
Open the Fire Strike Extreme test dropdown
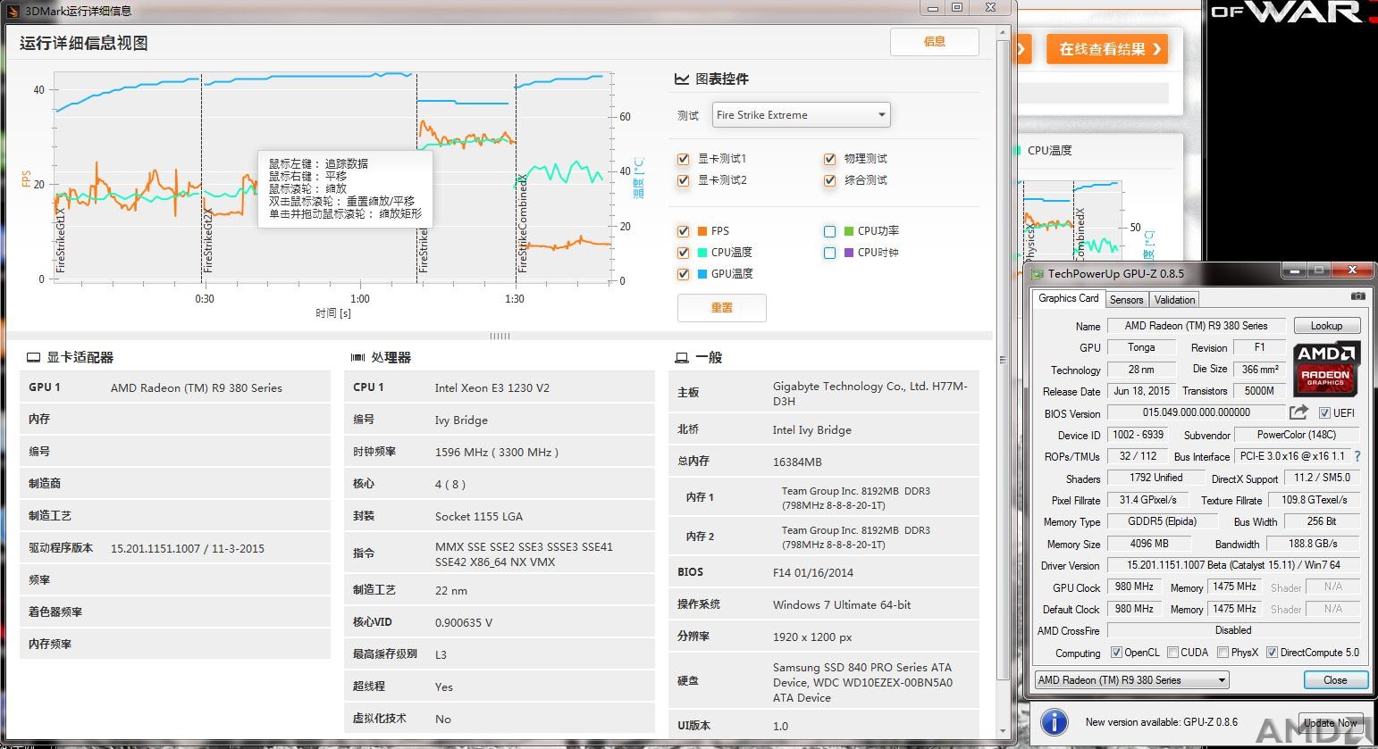[x=802, y=114]
